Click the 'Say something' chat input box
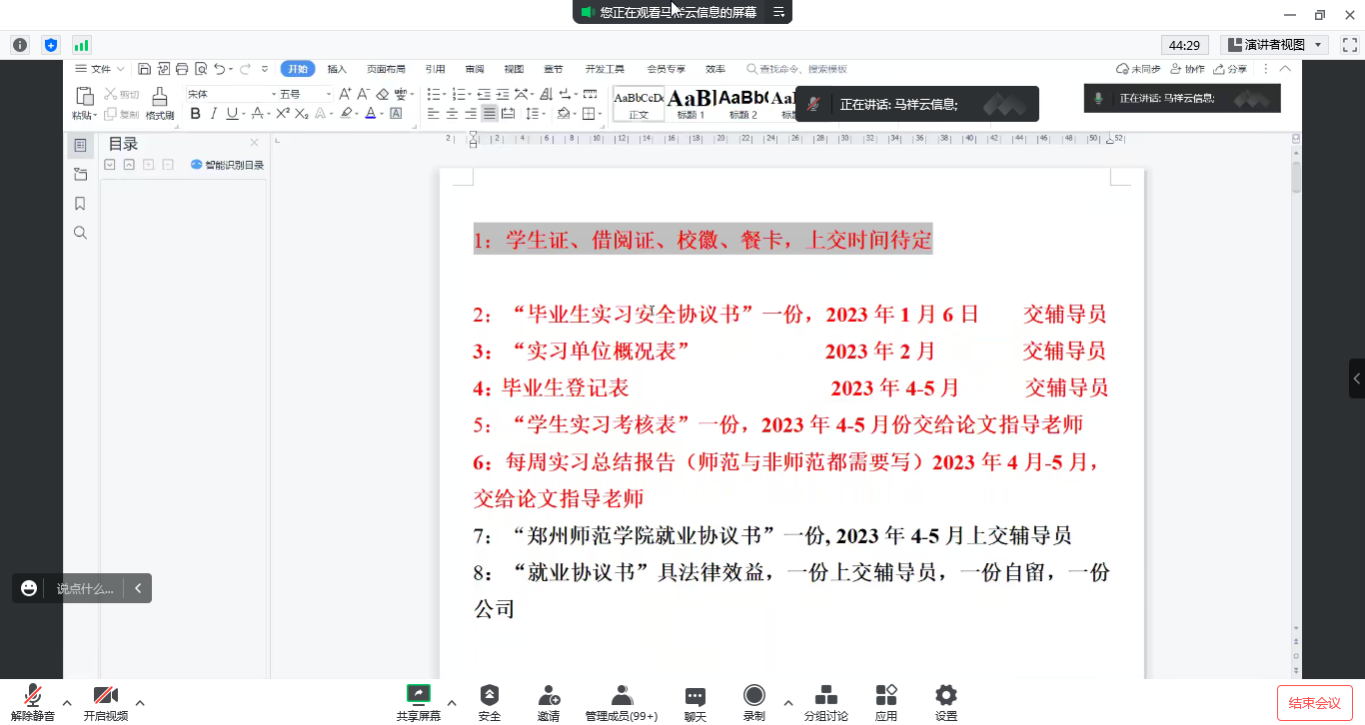This screenshot has width=1365, height=725. [x=85, y=588]
